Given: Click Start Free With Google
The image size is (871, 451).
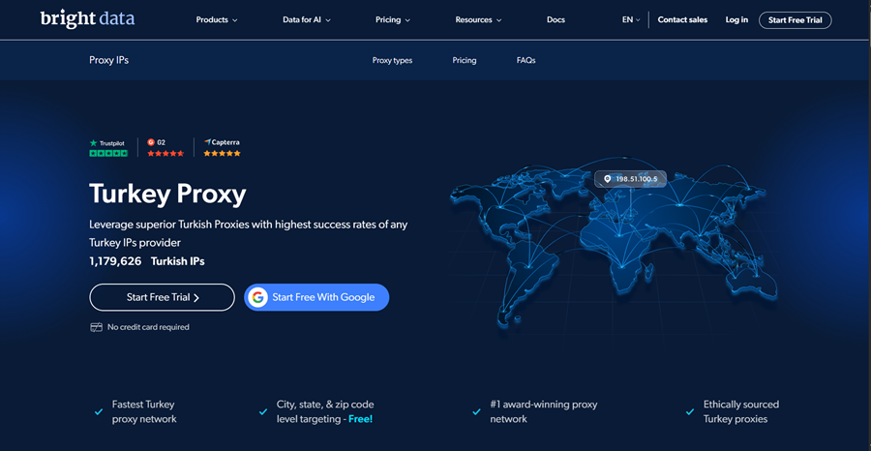Looking at the screenshot, I should 316,297.
